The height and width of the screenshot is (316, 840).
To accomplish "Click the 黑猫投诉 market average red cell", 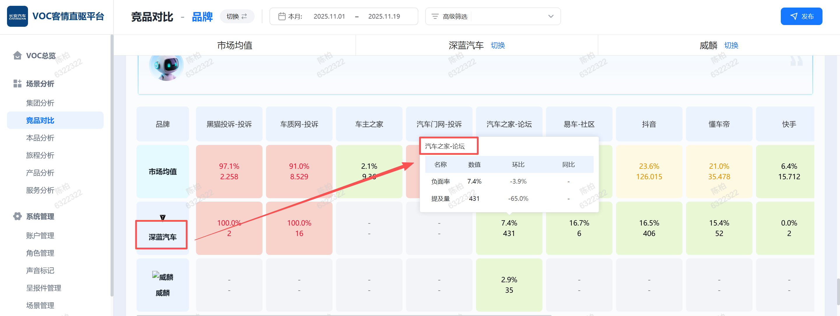I will point(229,171).
